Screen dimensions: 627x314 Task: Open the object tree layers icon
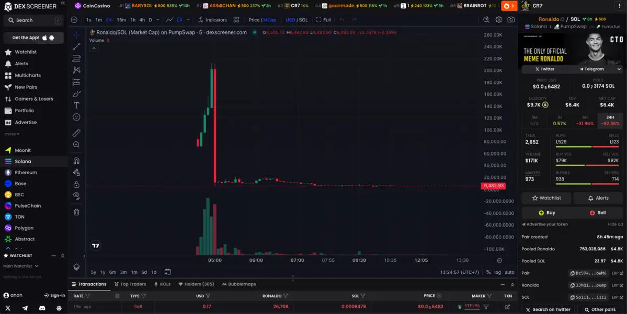pyautogui.click(x=76, y=267)
